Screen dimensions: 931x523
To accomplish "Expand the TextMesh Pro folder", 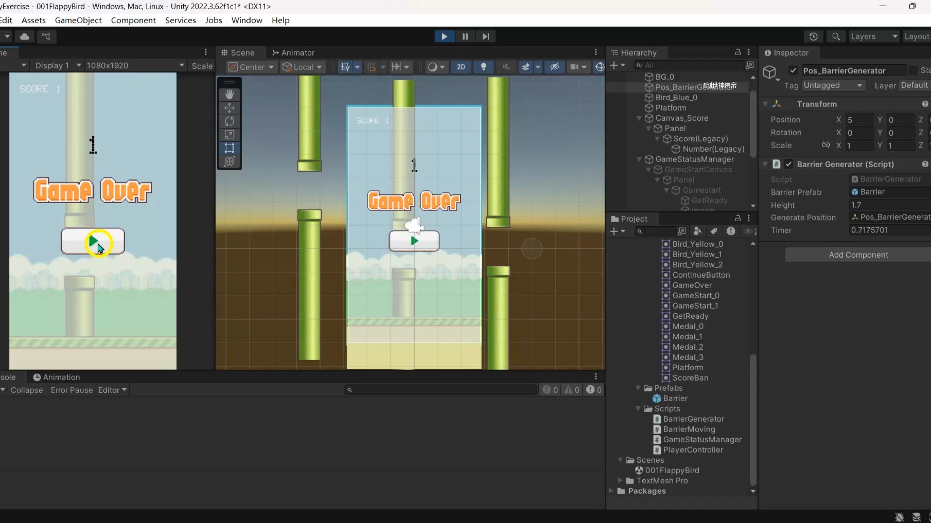I will tap(620, 481).
